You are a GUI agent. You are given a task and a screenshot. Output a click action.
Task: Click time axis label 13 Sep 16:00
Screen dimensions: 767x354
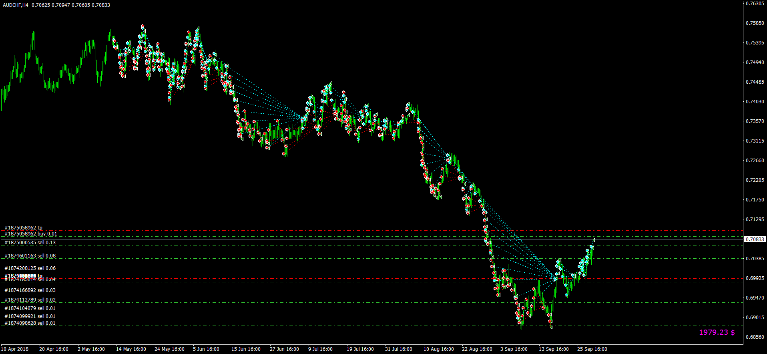[554, 349]
